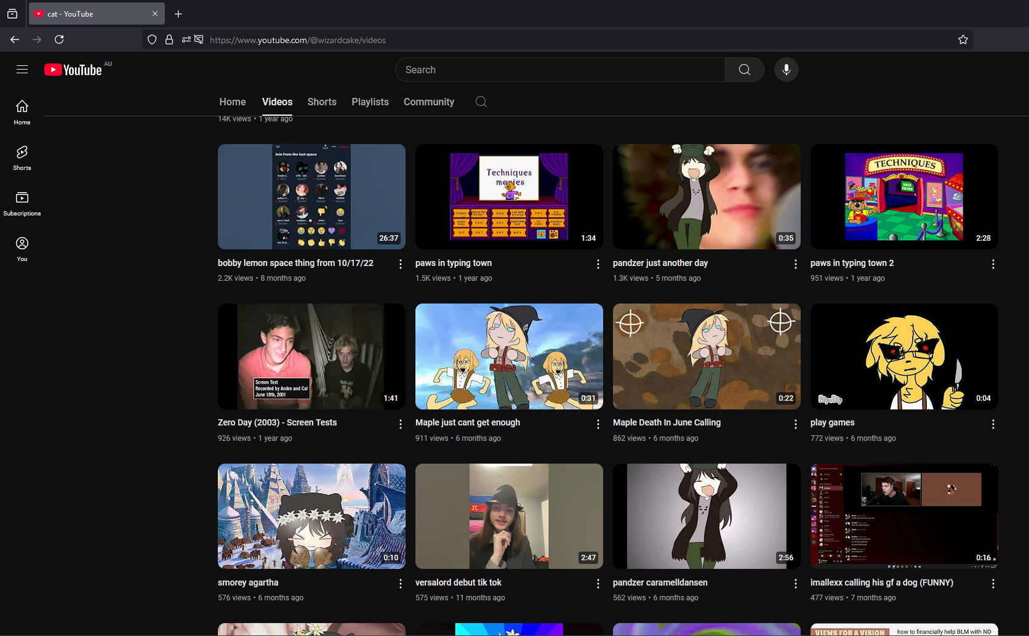Open options for Maple Death In June Calling
1029x636 pixels.
796,424
